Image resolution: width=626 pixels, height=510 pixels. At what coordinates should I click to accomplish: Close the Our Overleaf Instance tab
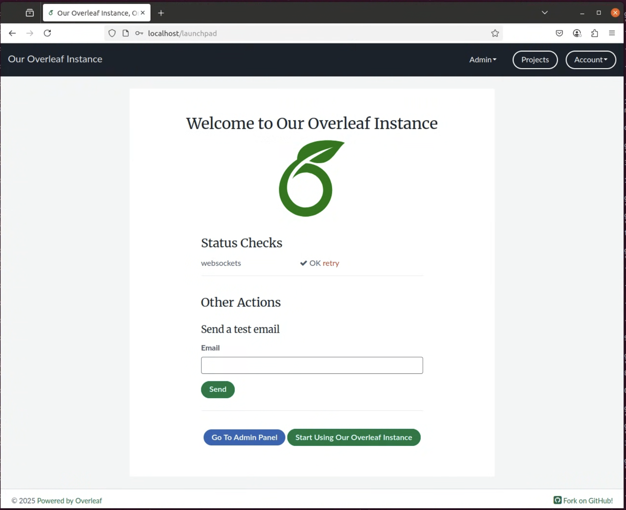click(143, 13)
